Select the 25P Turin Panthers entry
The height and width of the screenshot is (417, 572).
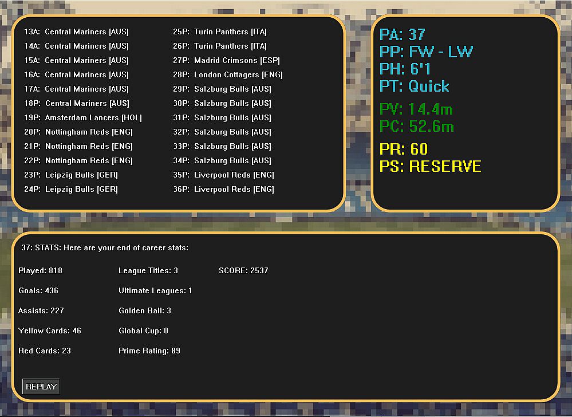coord(220,32)
